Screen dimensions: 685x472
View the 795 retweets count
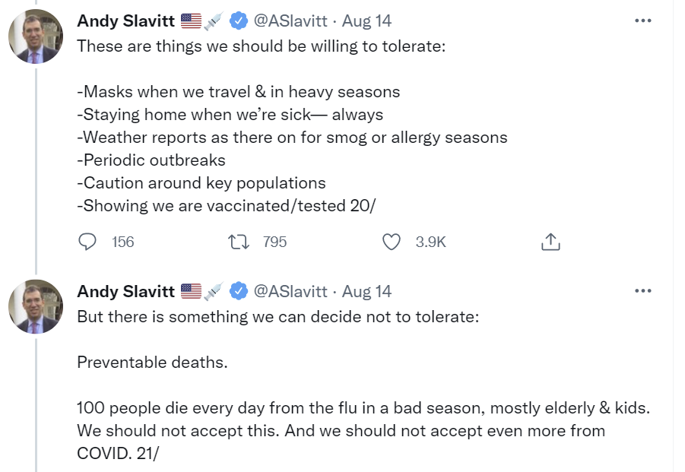click(x=274, y=242)
